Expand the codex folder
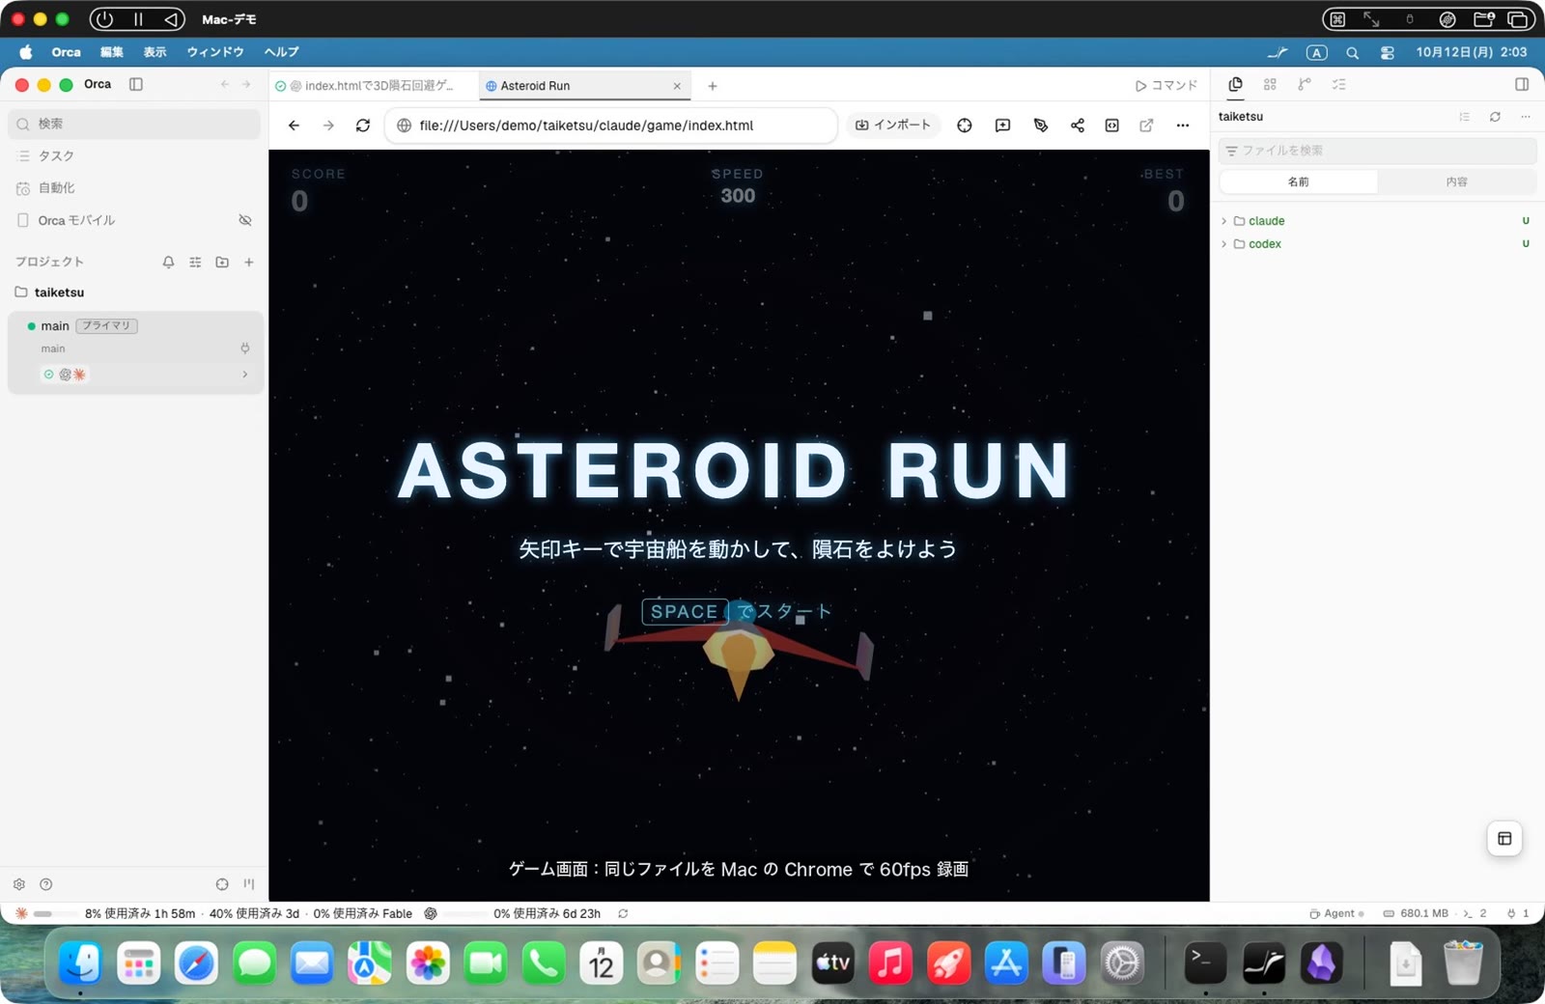1545x1004 pixels. [1224, 244]
